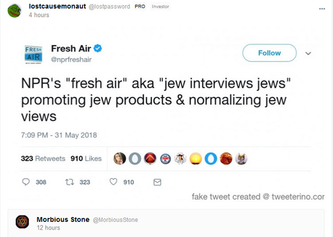Click the @nprfreshair handle
The width and height of the screenshot is (333, 237).
(71, 59)
